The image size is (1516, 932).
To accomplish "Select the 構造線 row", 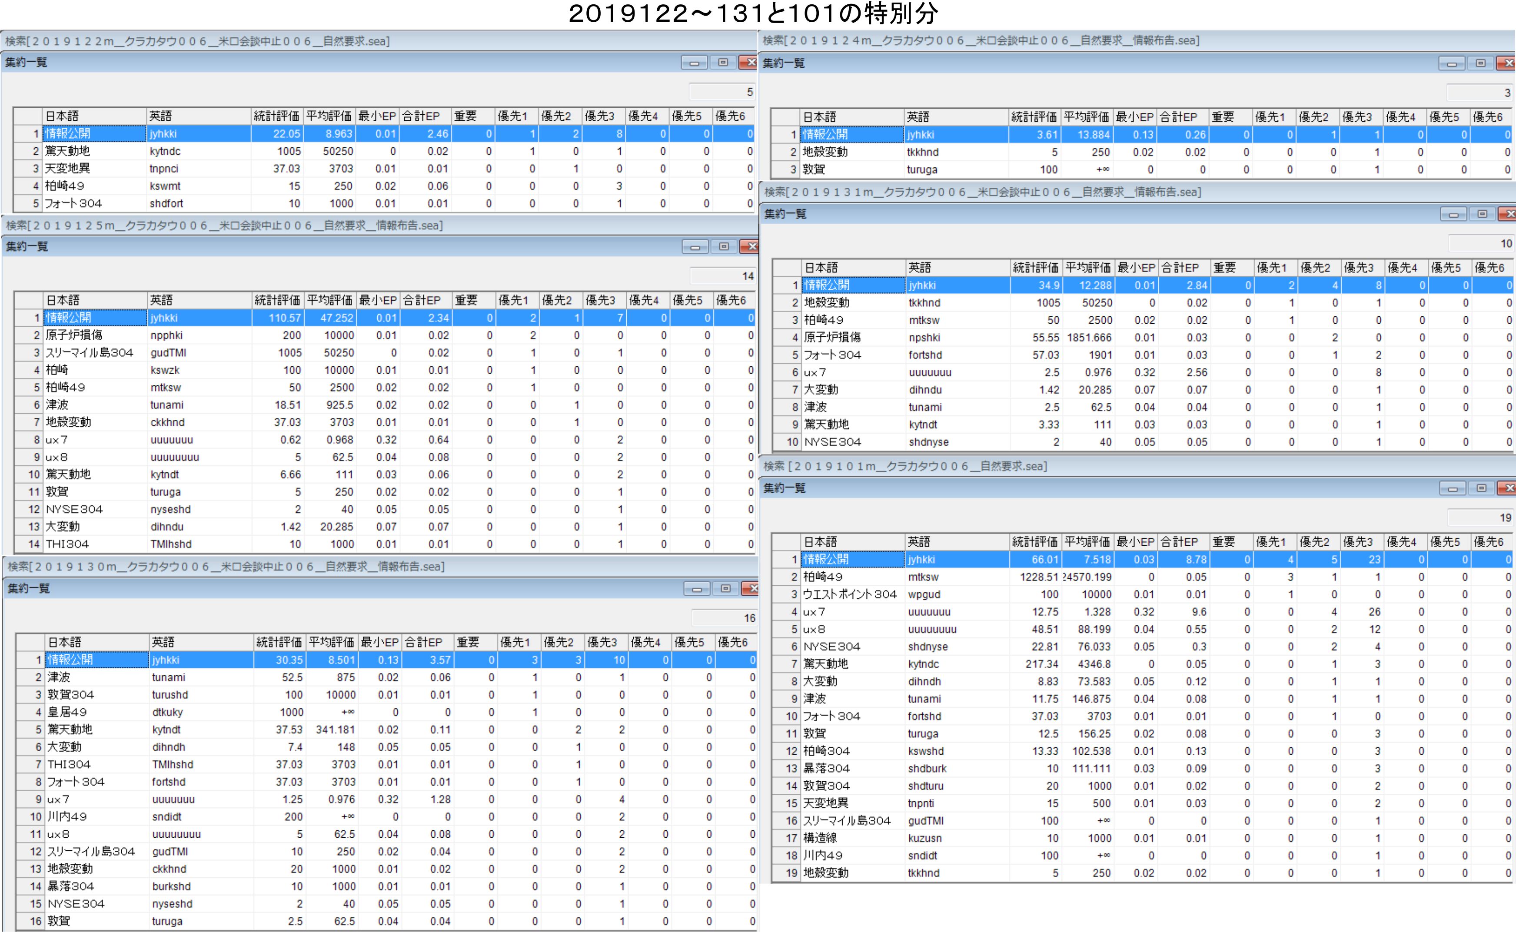I will (820, 838).
